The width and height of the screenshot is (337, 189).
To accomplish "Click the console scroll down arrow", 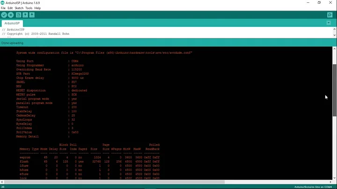I will pyautogui.click(x=334, y=178).
